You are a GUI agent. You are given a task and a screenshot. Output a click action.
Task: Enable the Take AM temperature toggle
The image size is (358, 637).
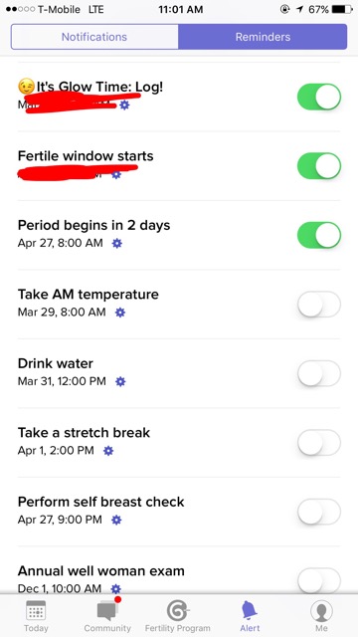pos(319,304)
